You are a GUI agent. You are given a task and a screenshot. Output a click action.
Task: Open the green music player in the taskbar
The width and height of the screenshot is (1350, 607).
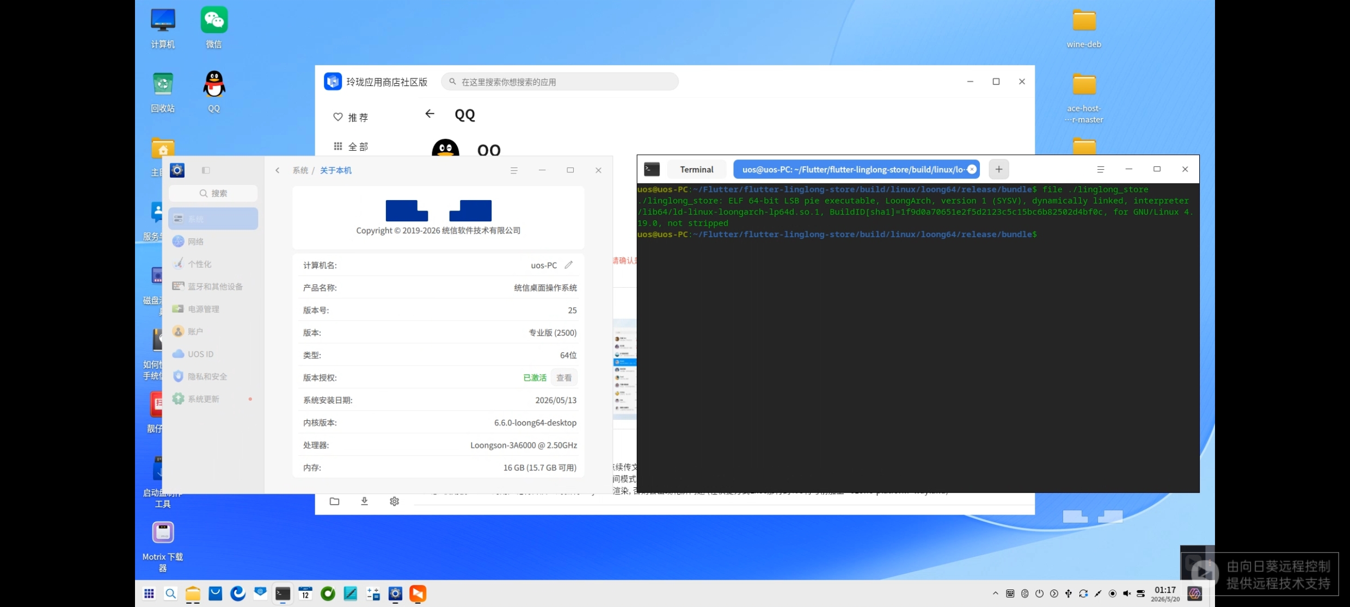(x=328, y=593)
